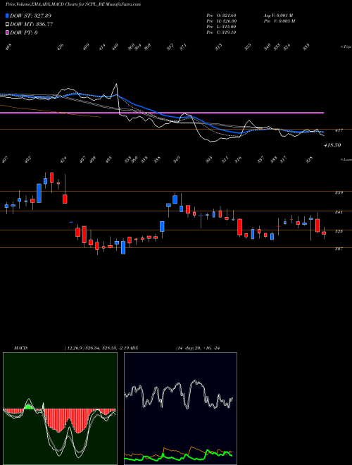Click the dark blue ADX indicator panel
The image size is (352, 465).
[x=180, y=409]
